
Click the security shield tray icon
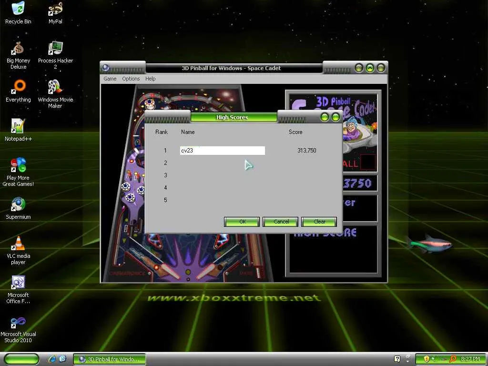(427, 359)
